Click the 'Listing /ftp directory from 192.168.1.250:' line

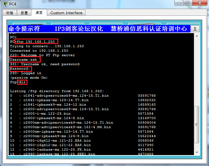[57, 91]
